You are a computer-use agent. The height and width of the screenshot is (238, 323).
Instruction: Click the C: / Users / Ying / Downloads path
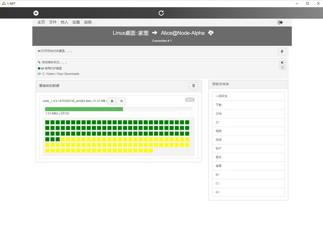61,74
